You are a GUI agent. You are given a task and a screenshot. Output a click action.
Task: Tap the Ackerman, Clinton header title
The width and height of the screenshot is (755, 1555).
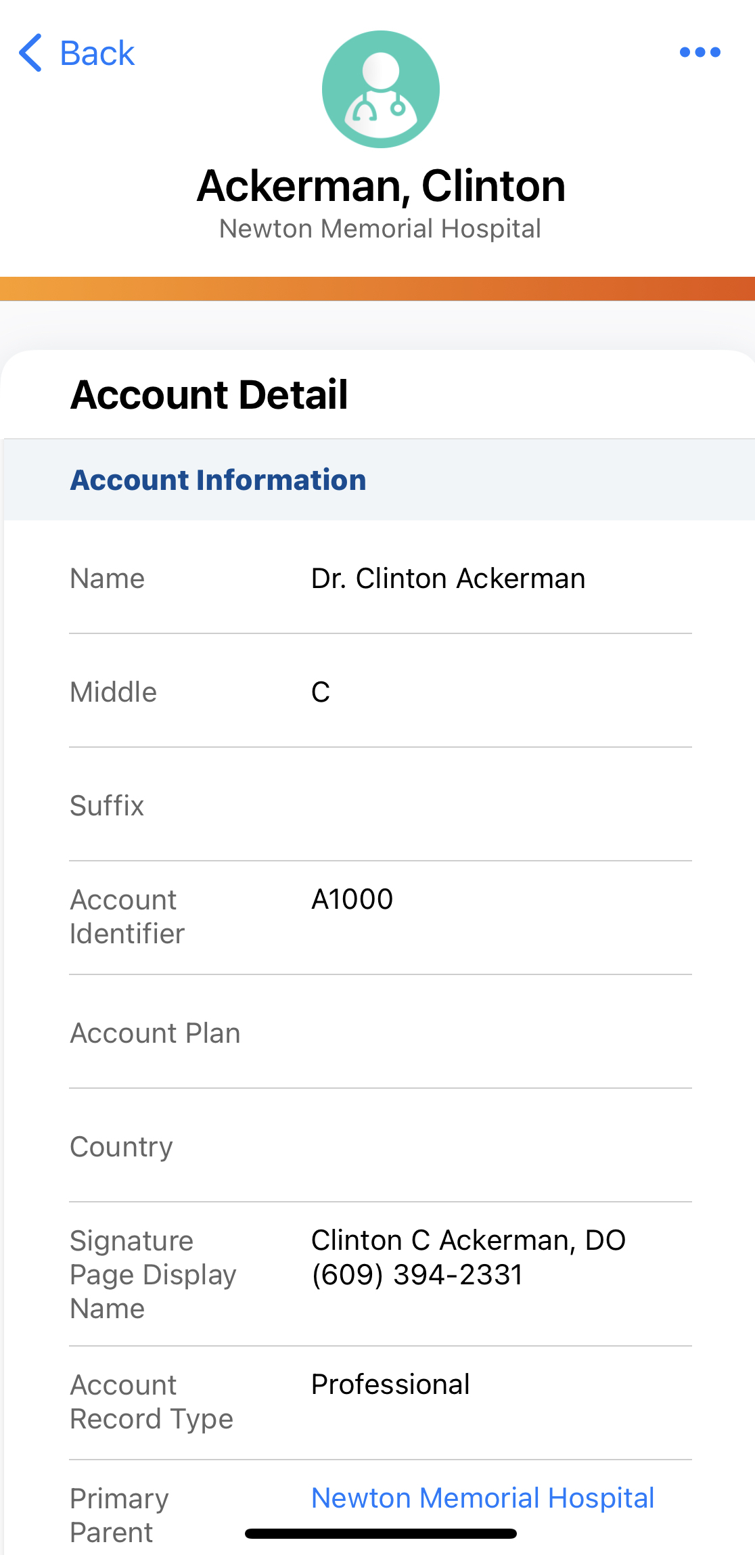381,186
